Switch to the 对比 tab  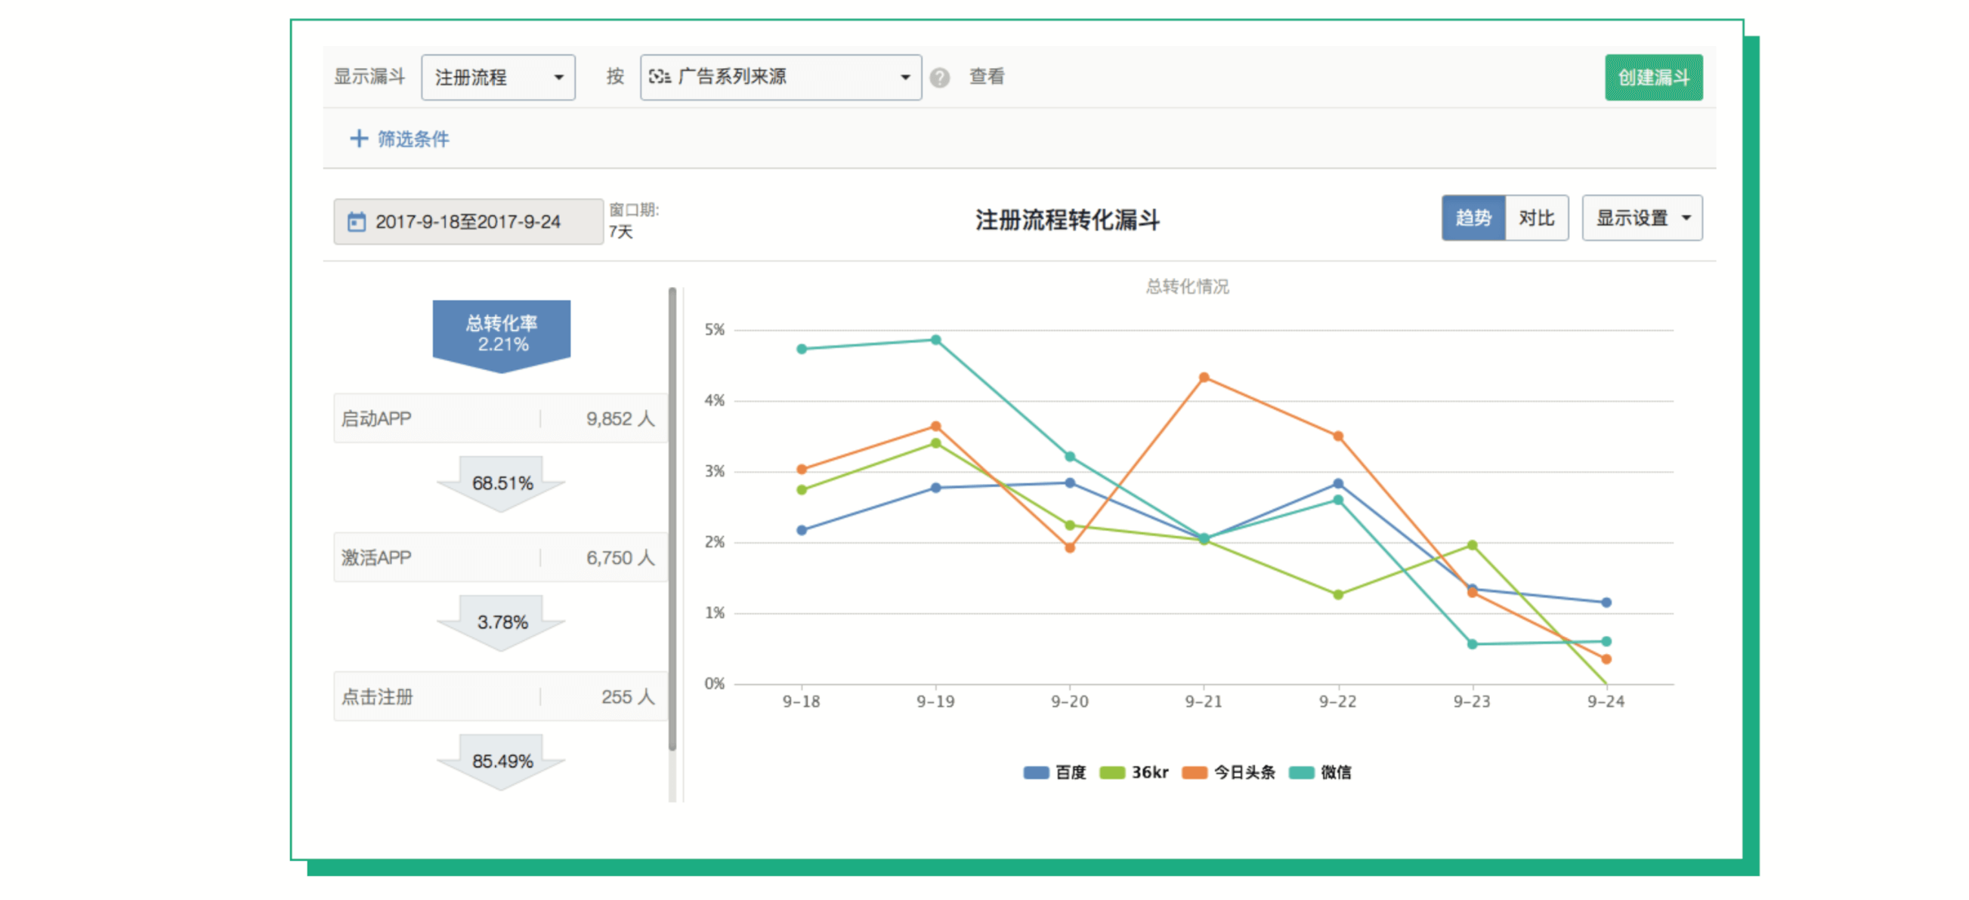point(1536,218)
